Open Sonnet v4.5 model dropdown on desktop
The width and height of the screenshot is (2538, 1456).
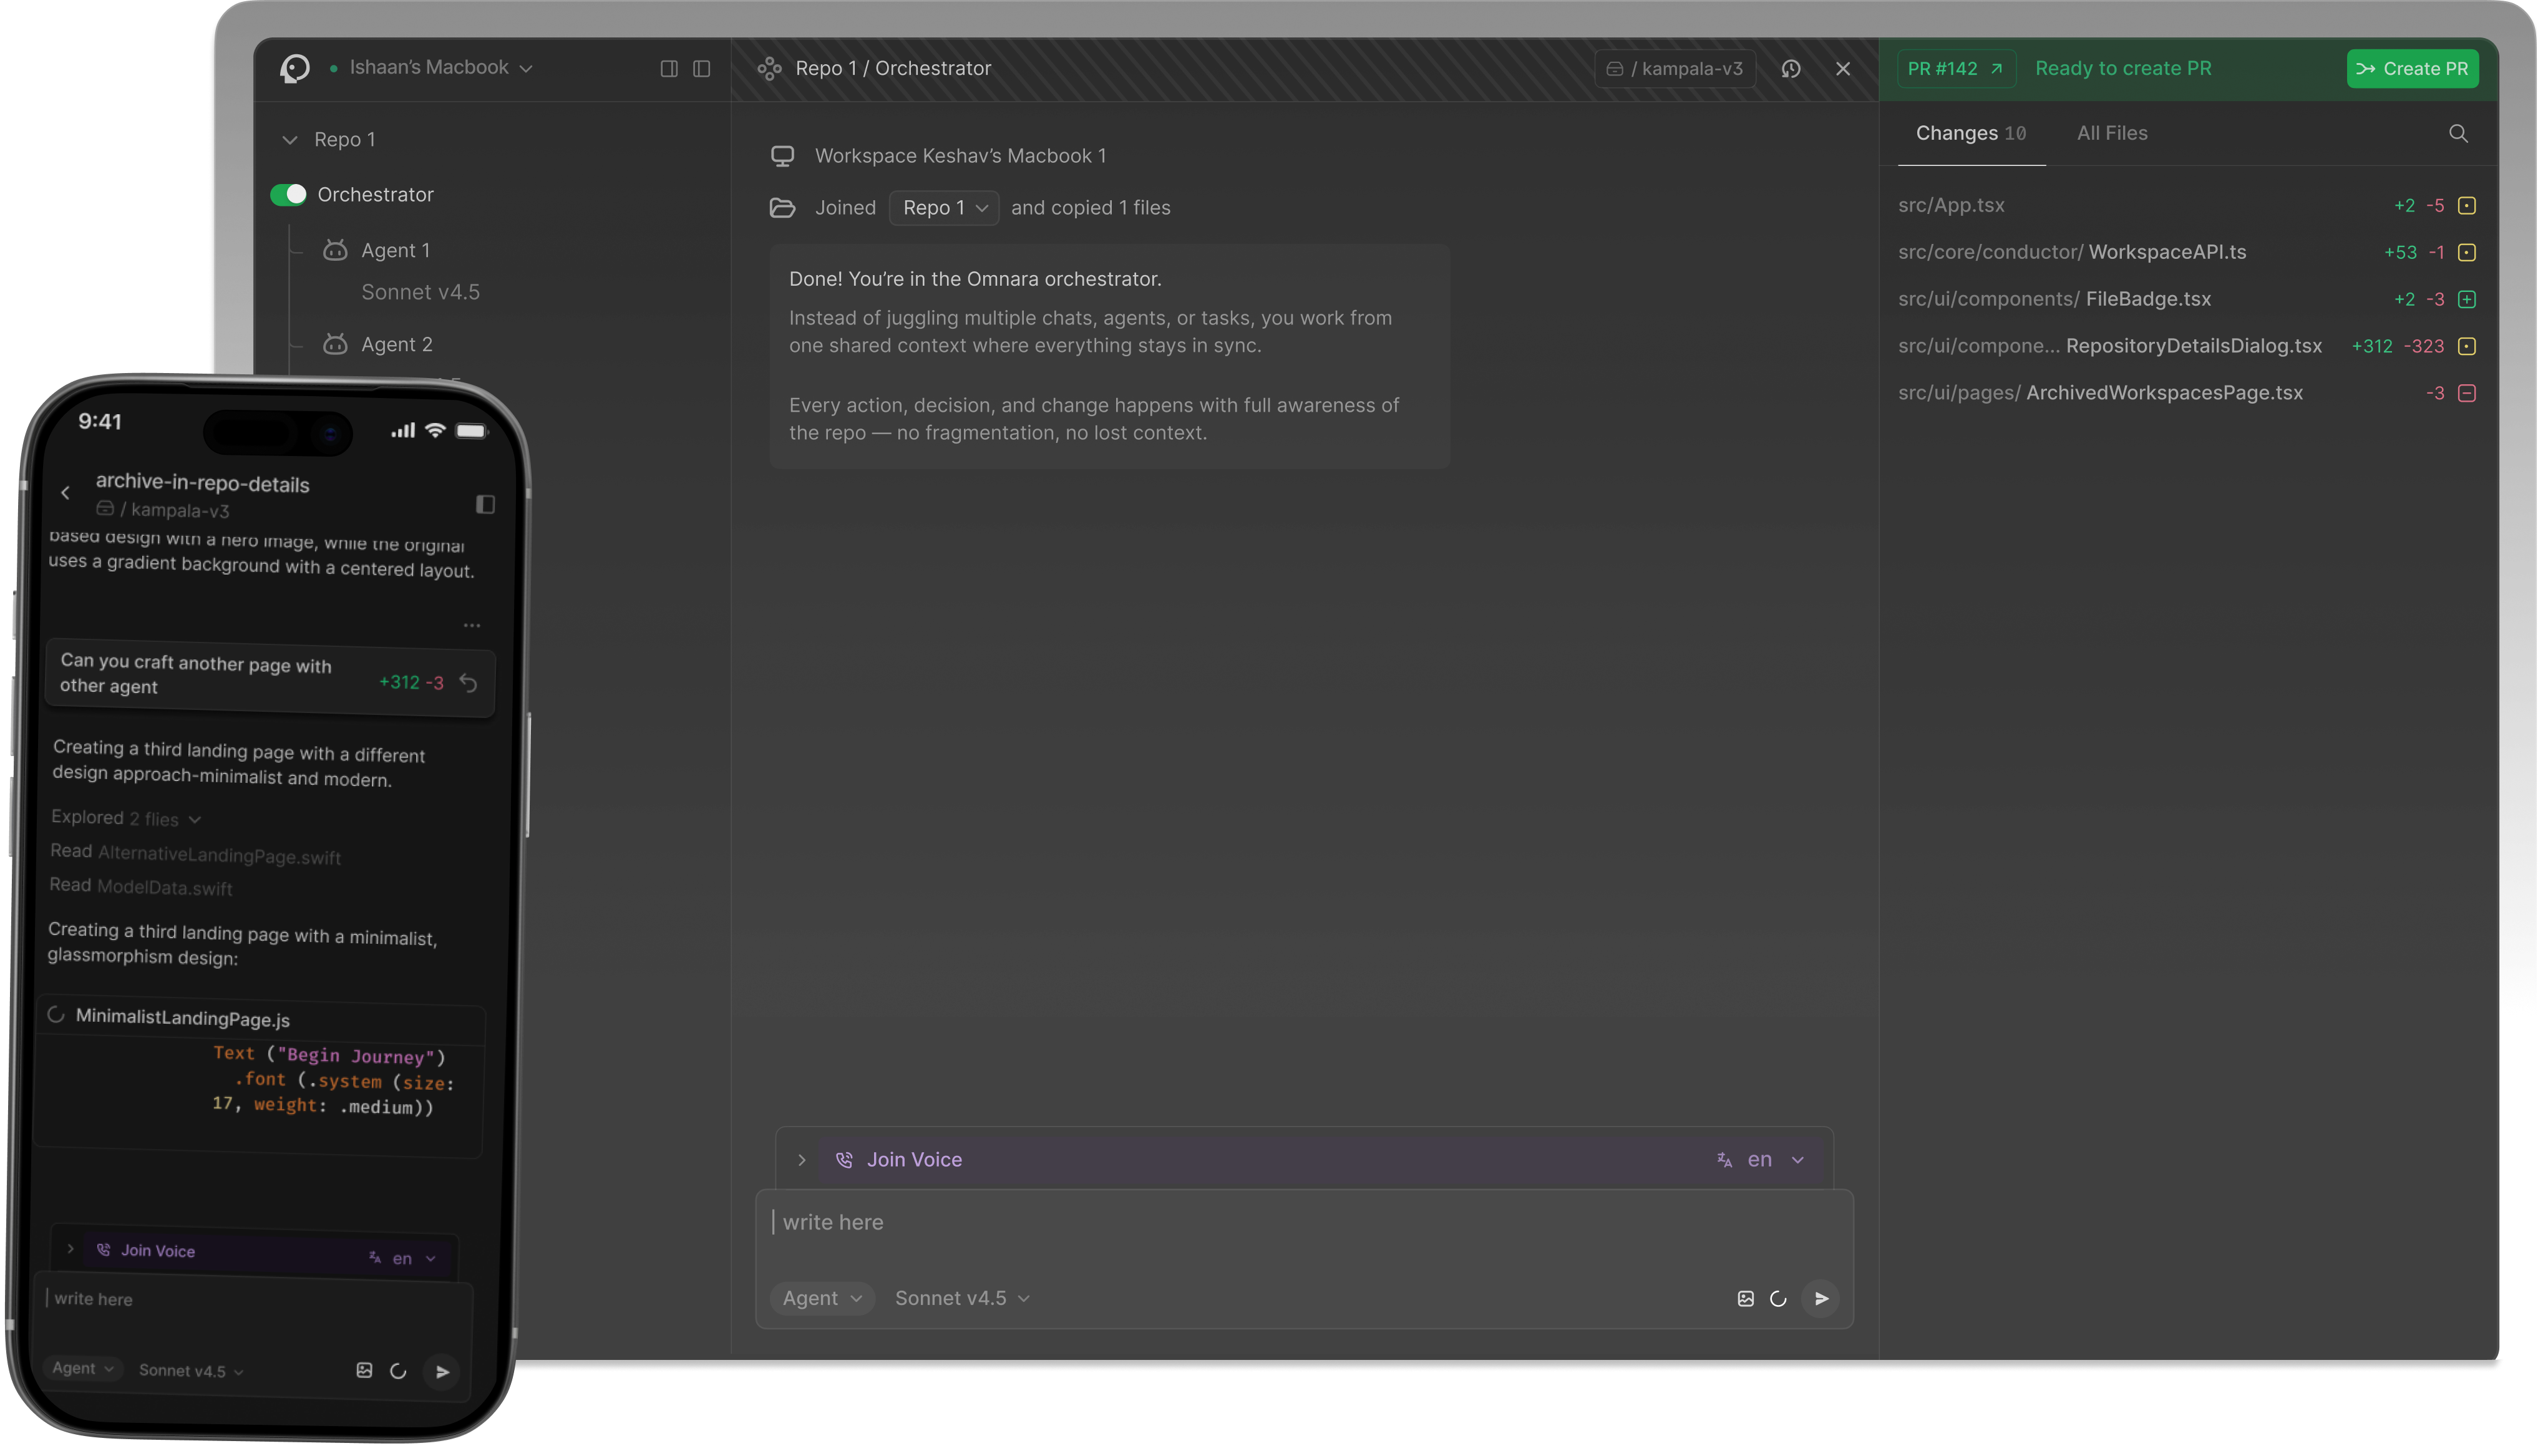[x=962, y=1298]
